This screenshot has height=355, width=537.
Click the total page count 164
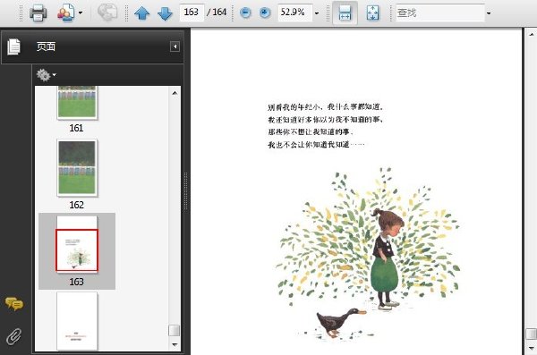click(x=219, y=13)
